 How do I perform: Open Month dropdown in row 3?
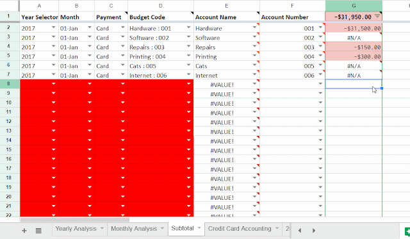(90, 37)
